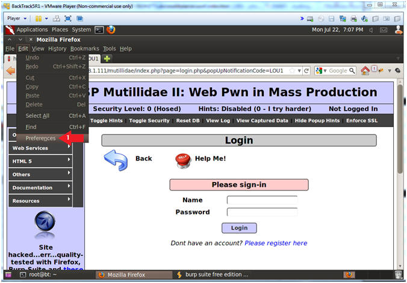Expand the HTML 5 sidebar menu

tap(40, 161)
